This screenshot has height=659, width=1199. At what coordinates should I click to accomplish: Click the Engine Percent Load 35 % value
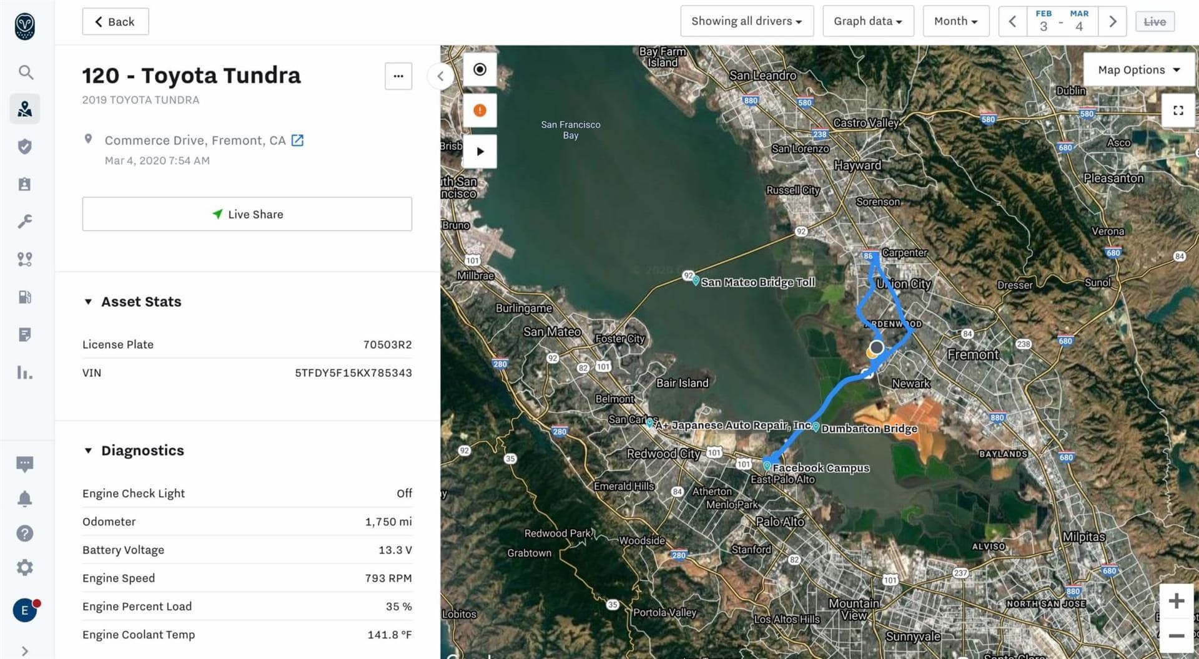[x=399, y=607]
